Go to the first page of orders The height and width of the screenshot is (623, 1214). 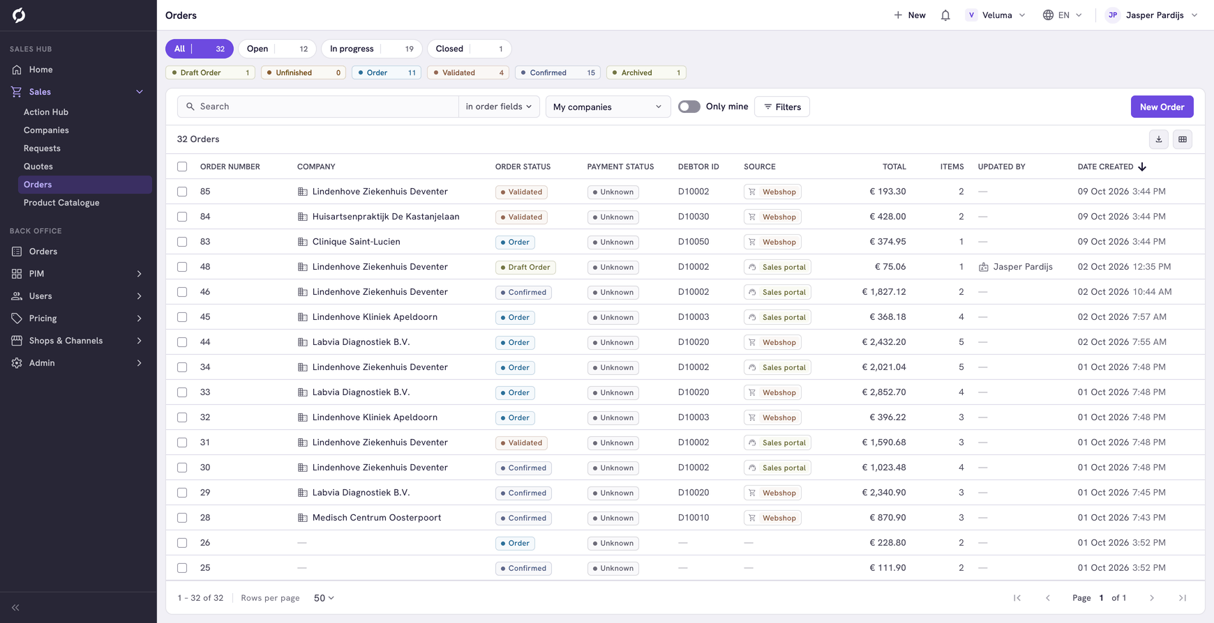click(1017, 598)
